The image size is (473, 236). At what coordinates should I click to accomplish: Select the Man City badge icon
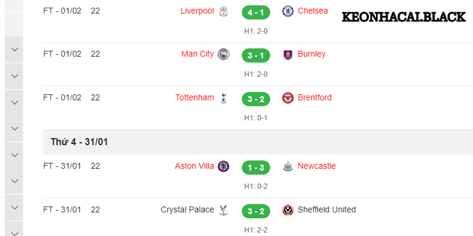pyautogui.click(x=223, y=54)
